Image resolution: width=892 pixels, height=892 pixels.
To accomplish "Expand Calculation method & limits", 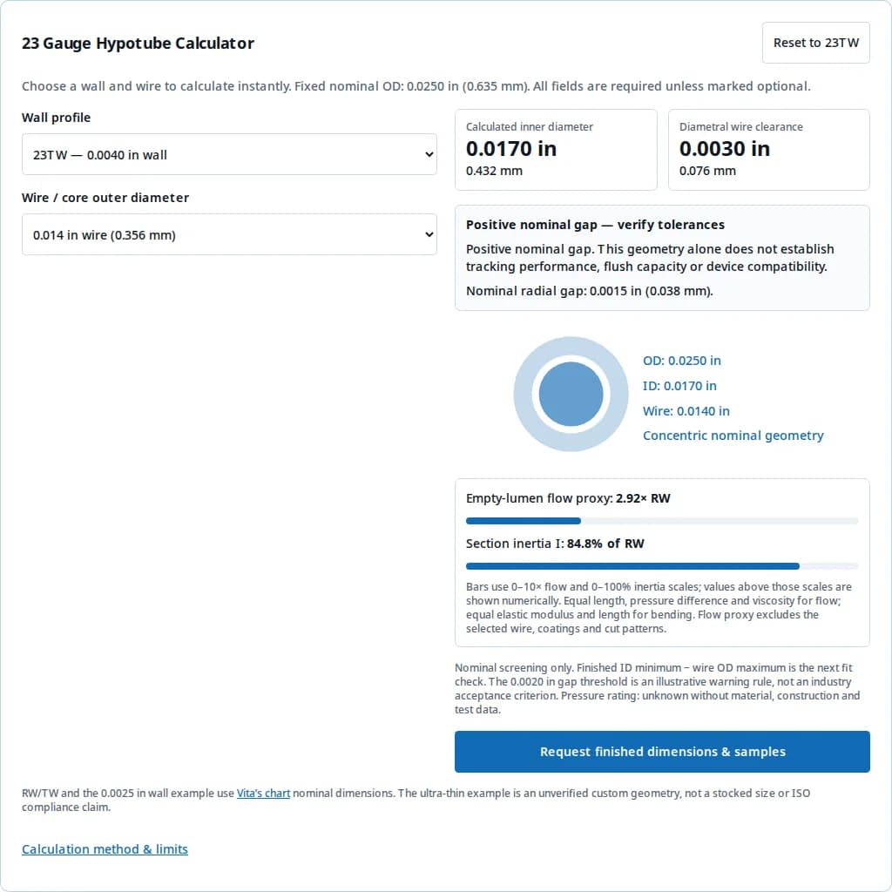I will coord(105,848).
